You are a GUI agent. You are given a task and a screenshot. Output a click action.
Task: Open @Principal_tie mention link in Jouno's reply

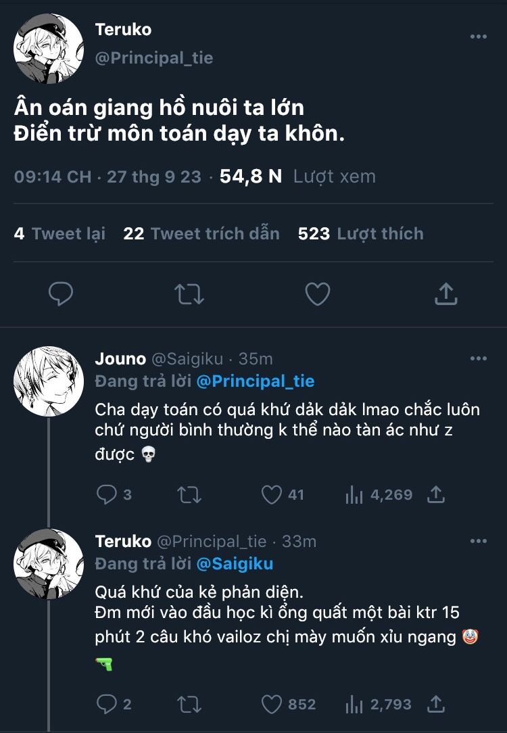256,381
